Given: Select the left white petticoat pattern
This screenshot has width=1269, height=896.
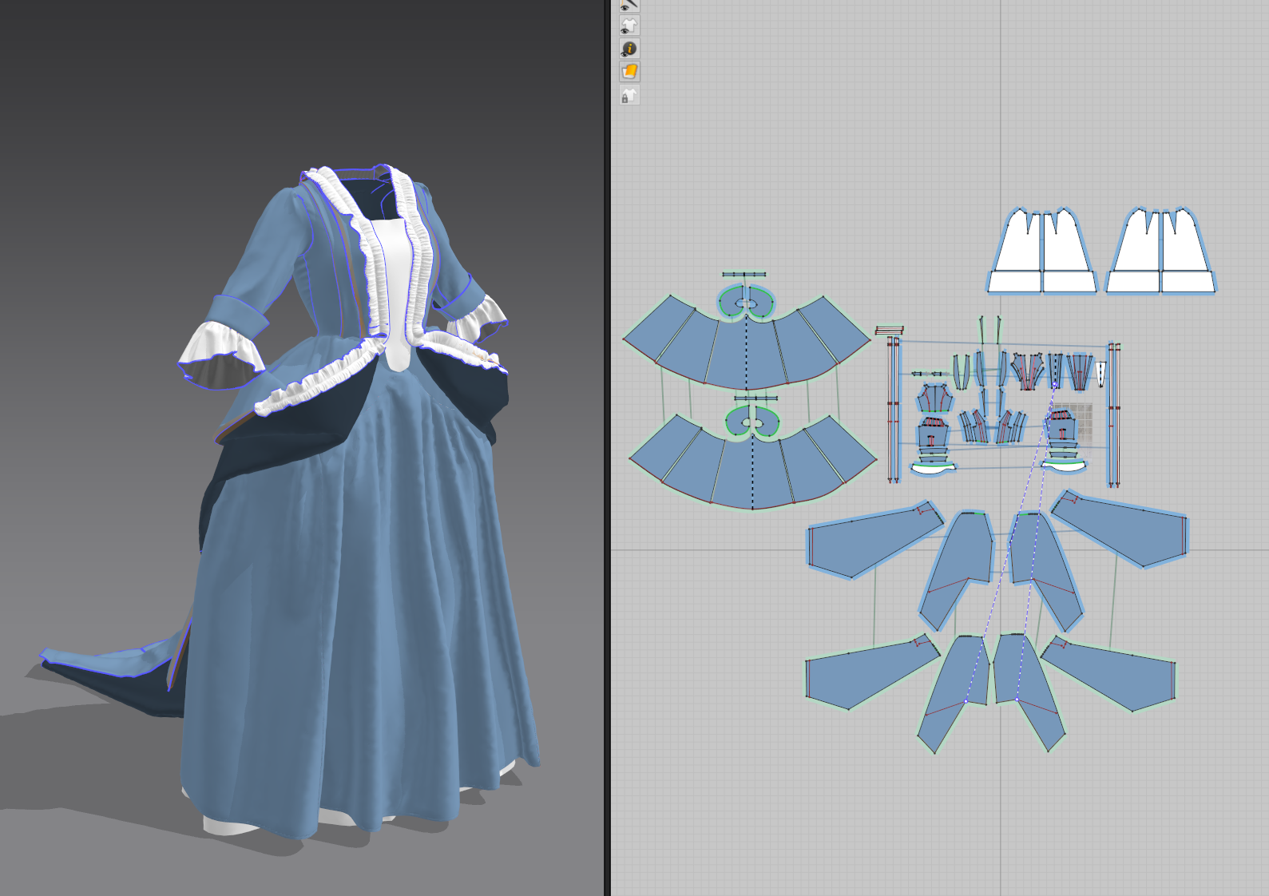Looking at the screenshot, I should pyautogui.click(x=1042, y=251).
